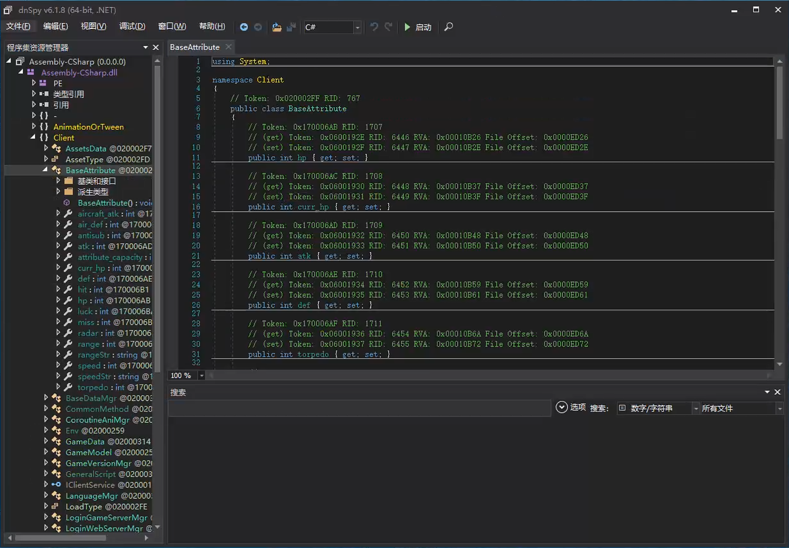Click the redo icon in toolbar
789x548 pixels.
coord(388,27)
